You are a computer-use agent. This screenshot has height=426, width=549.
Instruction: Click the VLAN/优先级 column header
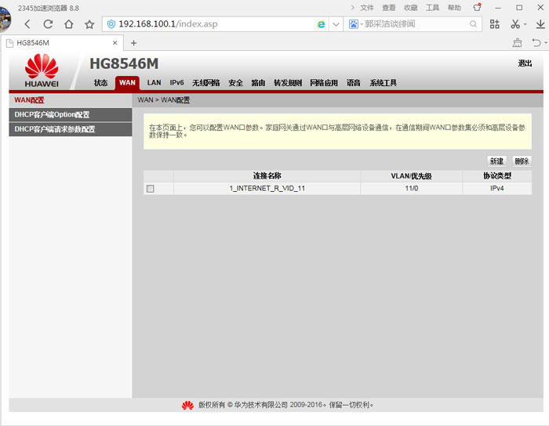[412, 175]
